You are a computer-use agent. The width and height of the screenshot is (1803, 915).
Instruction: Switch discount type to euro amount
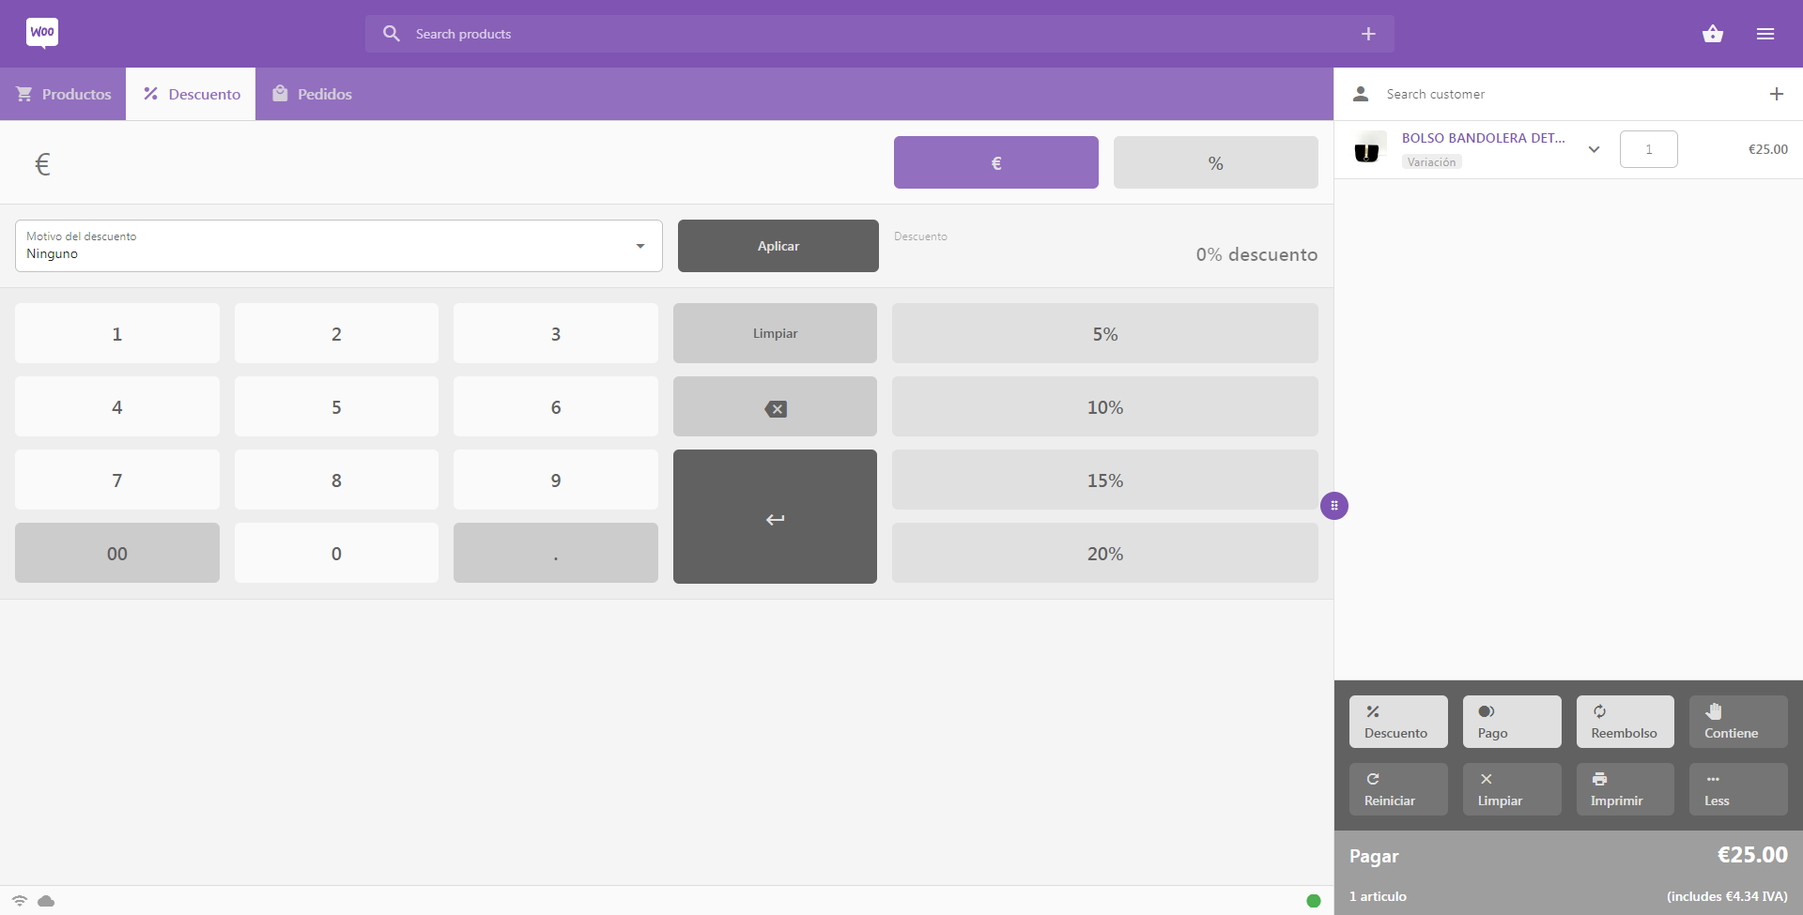tap(995, 162)
